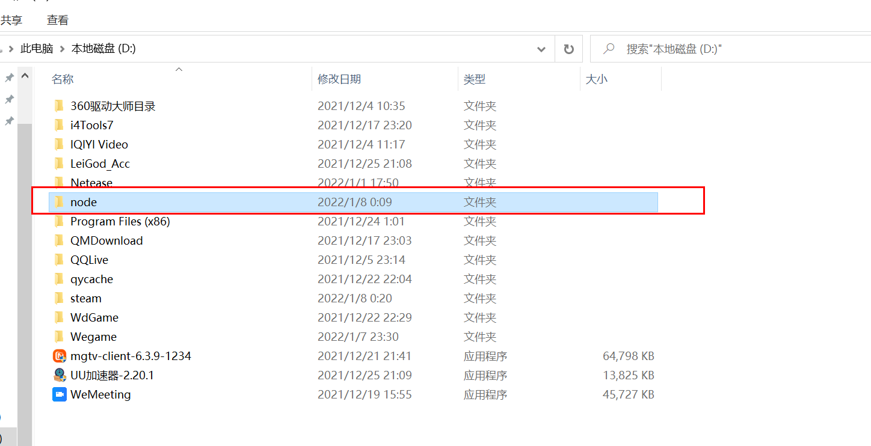Click mgtv-client-6.3.9-1234 file name
Viewport: 871px width, 446px height.
click(131, 356)
